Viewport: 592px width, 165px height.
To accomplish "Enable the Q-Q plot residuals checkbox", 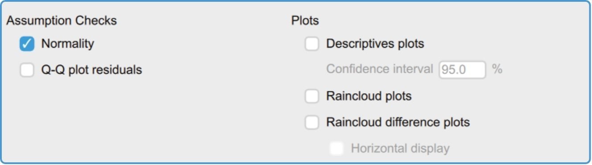I will point(27,70).
